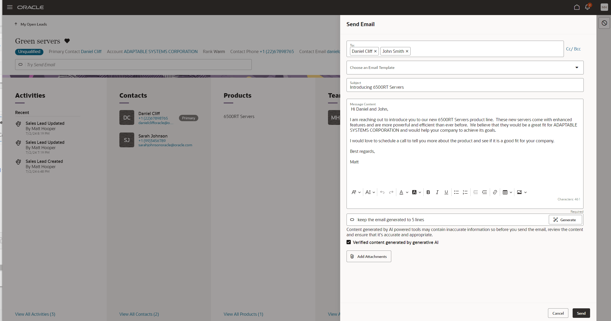
Task: Underline text in the message editor
Action: pyautogui.click(x=446, y=192)
